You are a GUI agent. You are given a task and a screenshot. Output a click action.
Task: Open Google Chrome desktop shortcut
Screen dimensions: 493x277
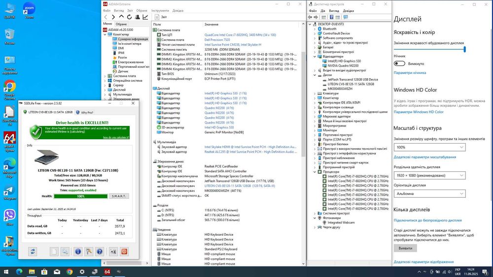pos(9,90)
